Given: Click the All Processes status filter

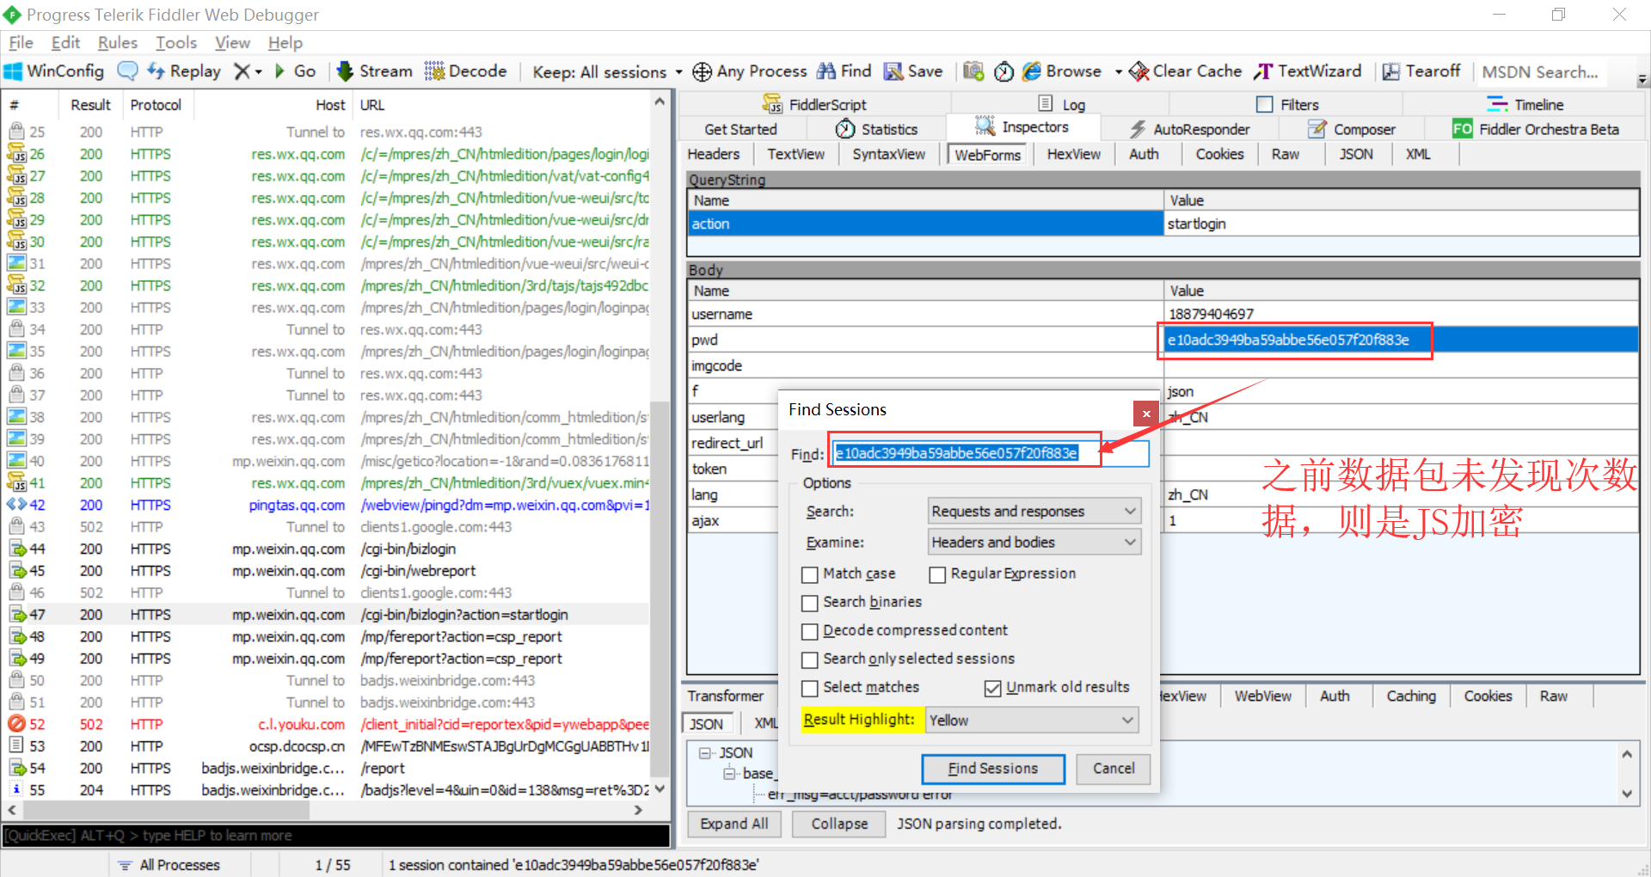Looking at the screenshot, I should click(169, 865).
